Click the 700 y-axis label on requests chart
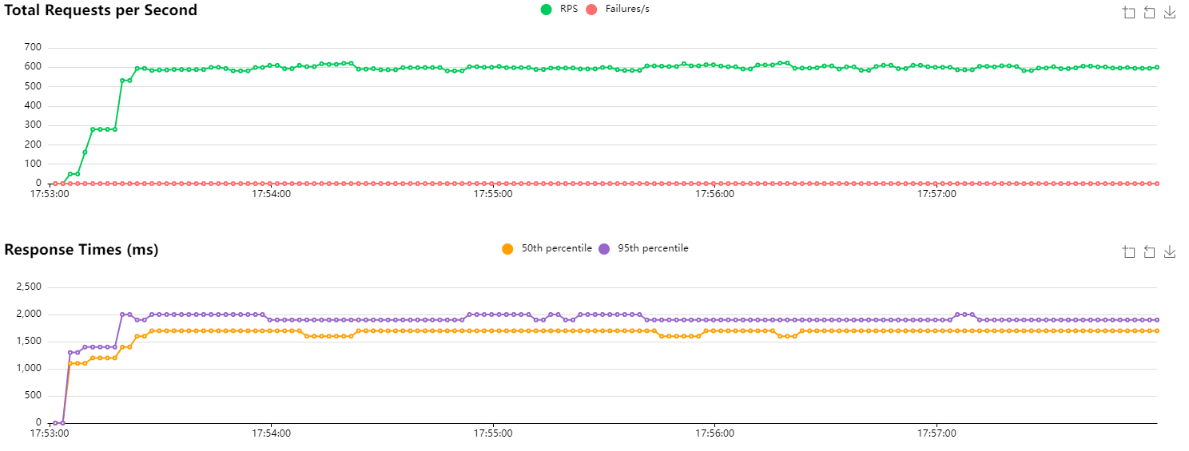The height and width of the screenshot is (451, 1189). click(32, 47)
